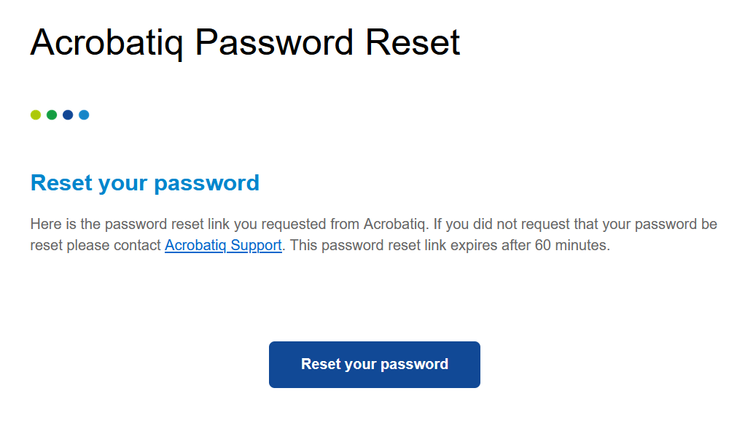Screen dimensions: 745x434
Task: Click the dot row under the title
Action: 60,115
